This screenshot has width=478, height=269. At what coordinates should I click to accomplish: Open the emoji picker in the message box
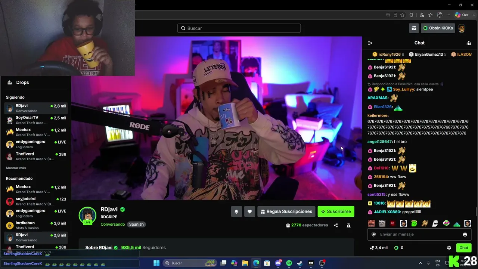(465, 234)
